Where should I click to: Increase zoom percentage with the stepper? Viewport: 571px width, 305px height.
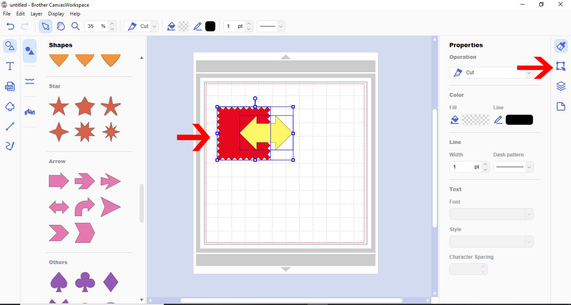coord(112,23)
